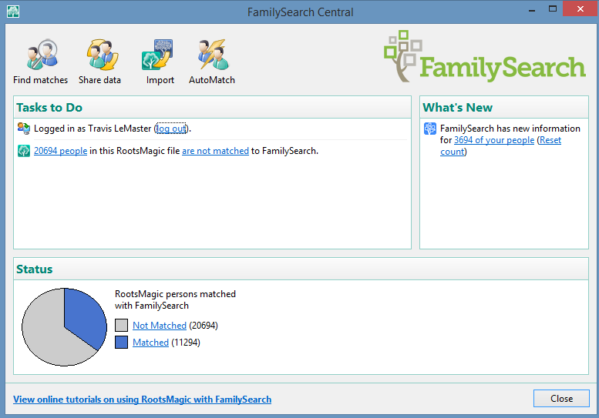599x418 pixels.
Task: Open the Not Matched link in Status
Action: [x=160, y=326]
